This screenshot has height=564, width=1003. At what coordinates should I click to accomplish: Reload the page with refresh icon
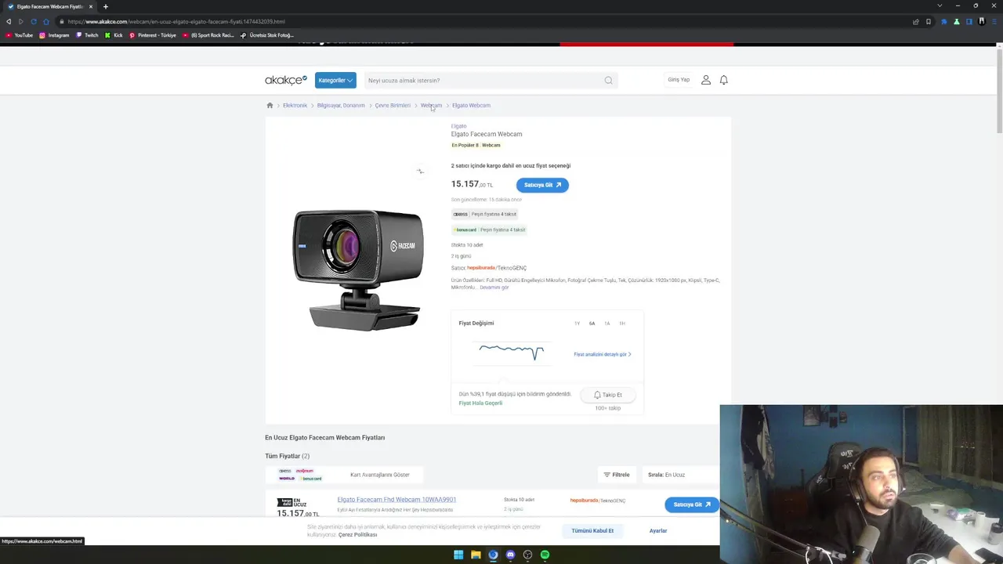click(34, 21)
